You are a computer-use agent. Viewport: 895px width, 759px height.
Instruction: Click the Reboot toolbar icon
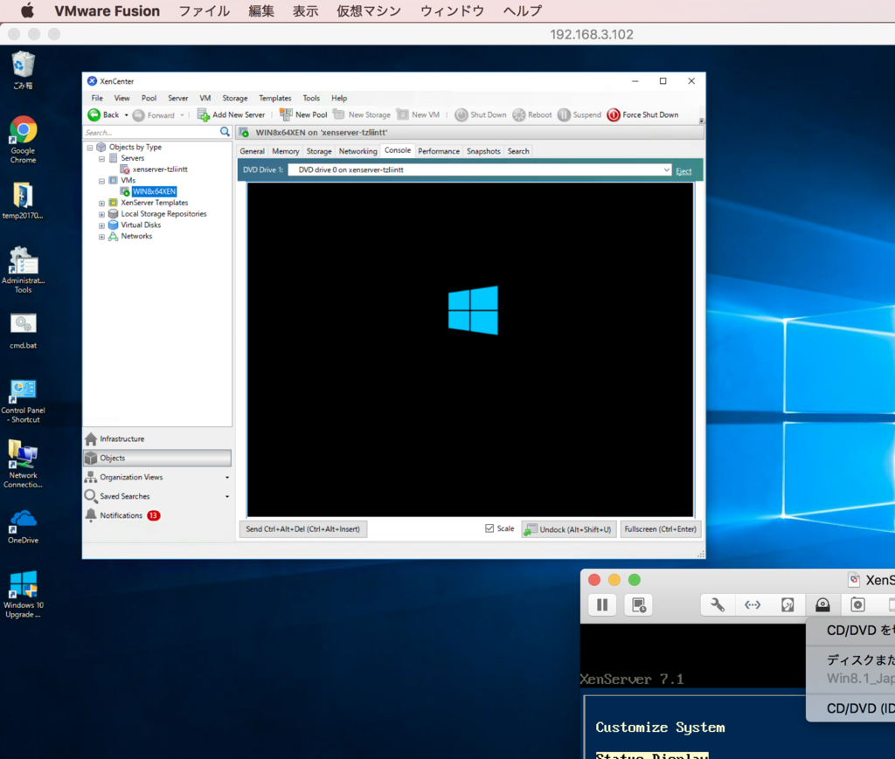(x=519, y=114)
